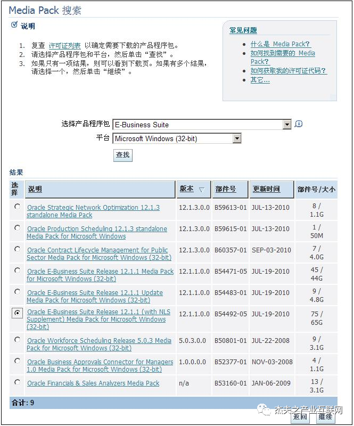
Task: Open Oracle Strategic Network Optimization 12.1.3 link
Action: (93, 211)
